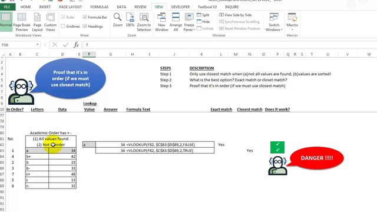This screenshot has width=377, height=212.
Task: Click Zoom to Selection
Action: coord(144,22)
